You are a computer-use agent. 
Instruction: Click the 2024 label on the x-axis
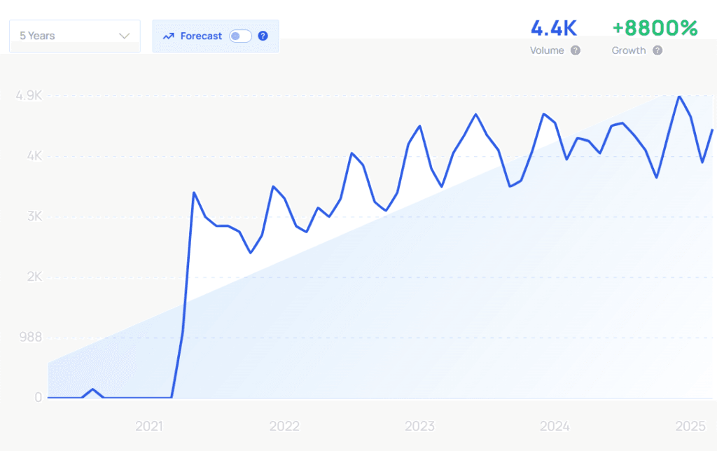(555, 426)
